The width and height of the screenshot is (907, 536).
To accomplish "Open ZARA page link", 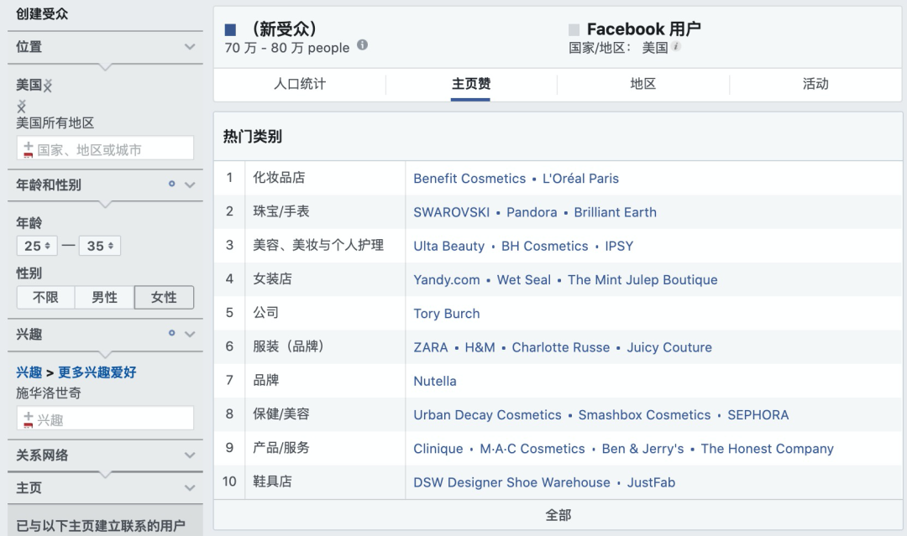I will tap(431, 348).
